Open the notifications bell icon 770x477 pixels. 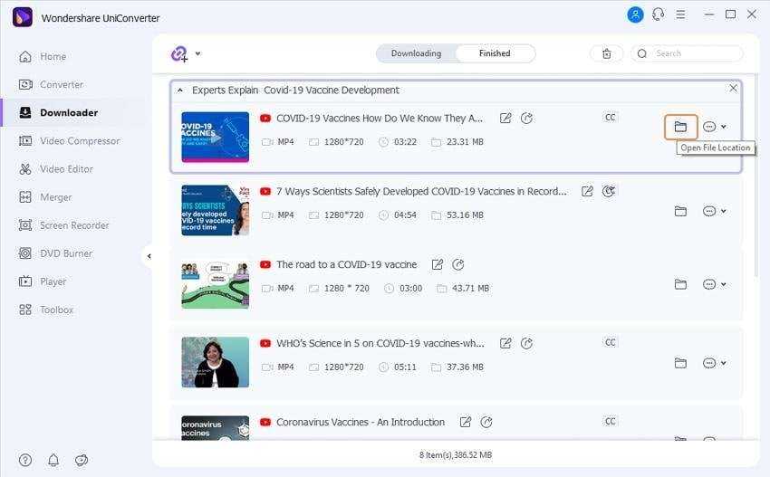[53, 460]
